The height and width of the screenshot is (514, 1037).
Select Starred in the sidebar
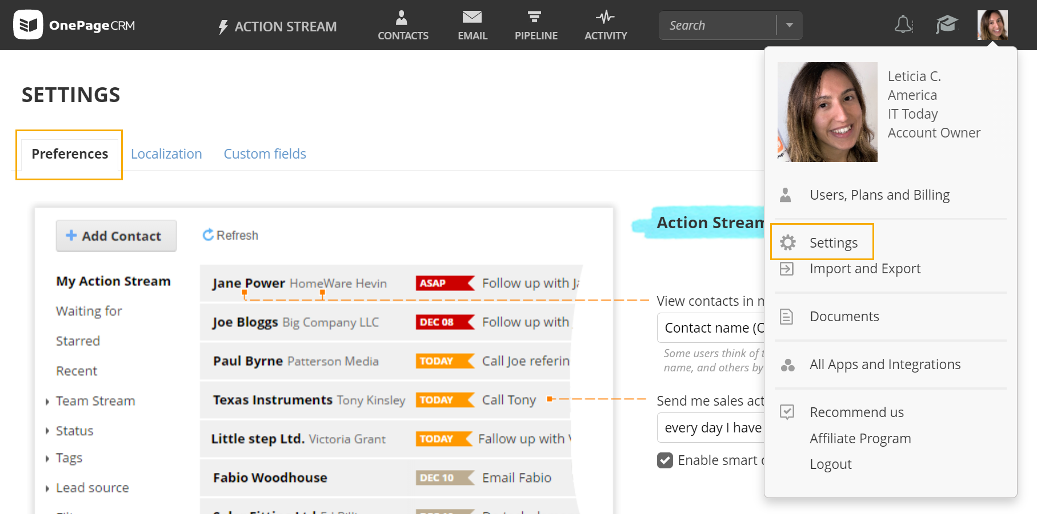coord(78,341)
